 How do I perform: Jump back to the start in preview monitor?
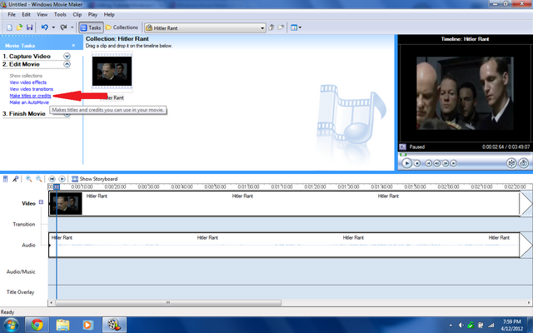[x=429, y=163]
